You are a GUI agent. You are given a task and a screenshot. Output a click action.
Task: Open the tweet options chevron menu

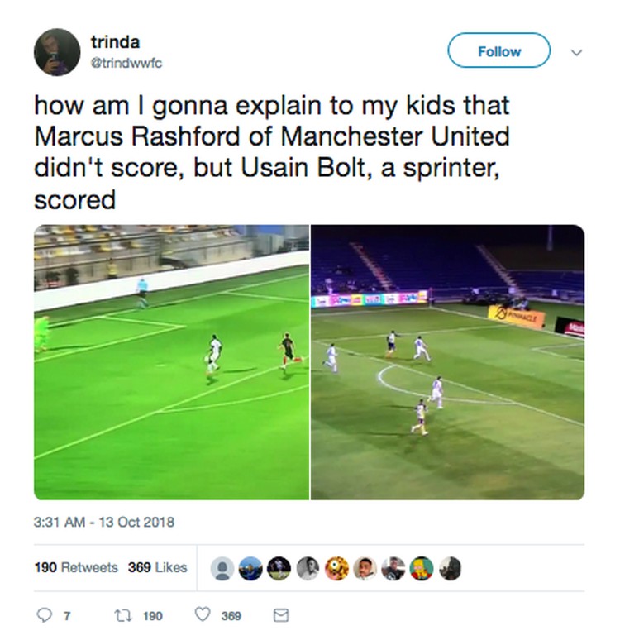pos(576,52)
